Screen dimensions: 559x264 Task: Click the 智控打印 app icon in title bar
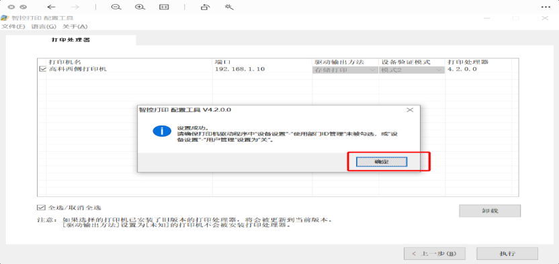point(4,18)
